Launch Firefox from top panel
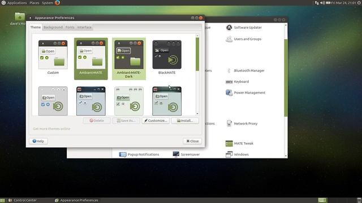This screenshot has height=203, width=362. (57, 3)
